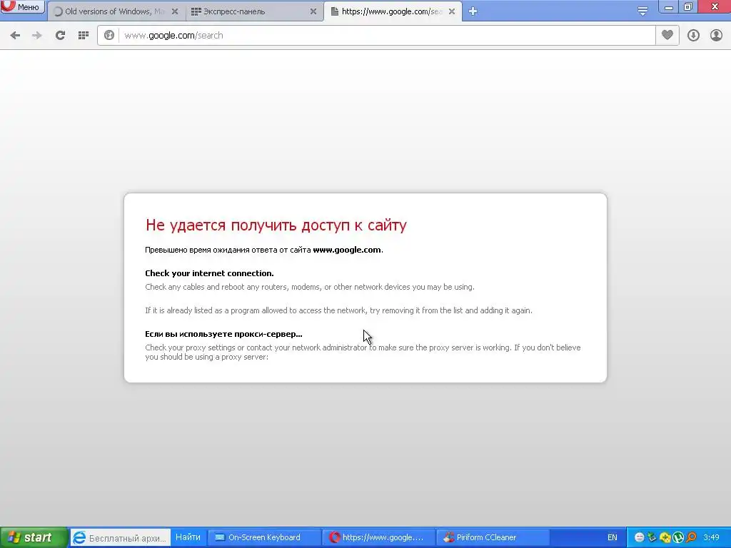Click the site info globe icon
Viewport: 731px width, 548px height.
(x=109, y=36)
